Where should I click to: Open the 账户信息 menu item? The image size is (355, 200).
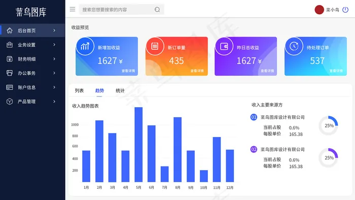(32, 87)
